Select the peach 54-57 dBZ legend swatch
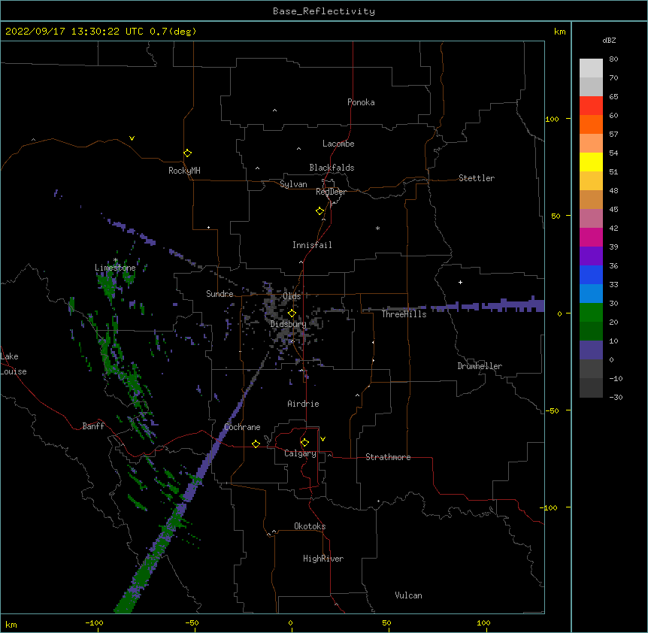 591,144
